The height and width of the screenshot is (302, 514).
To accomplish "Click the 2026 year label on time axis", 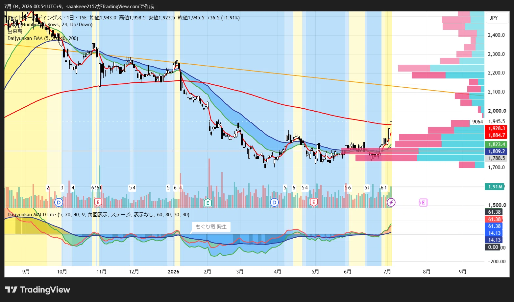I will [x=174, y=272].
